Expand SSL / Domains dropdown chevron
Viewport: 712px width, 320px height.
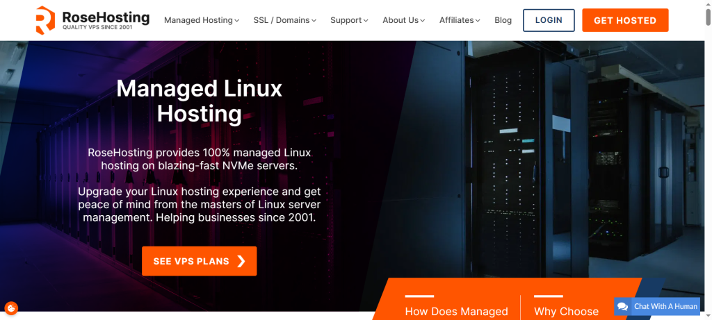pos(314,20)
